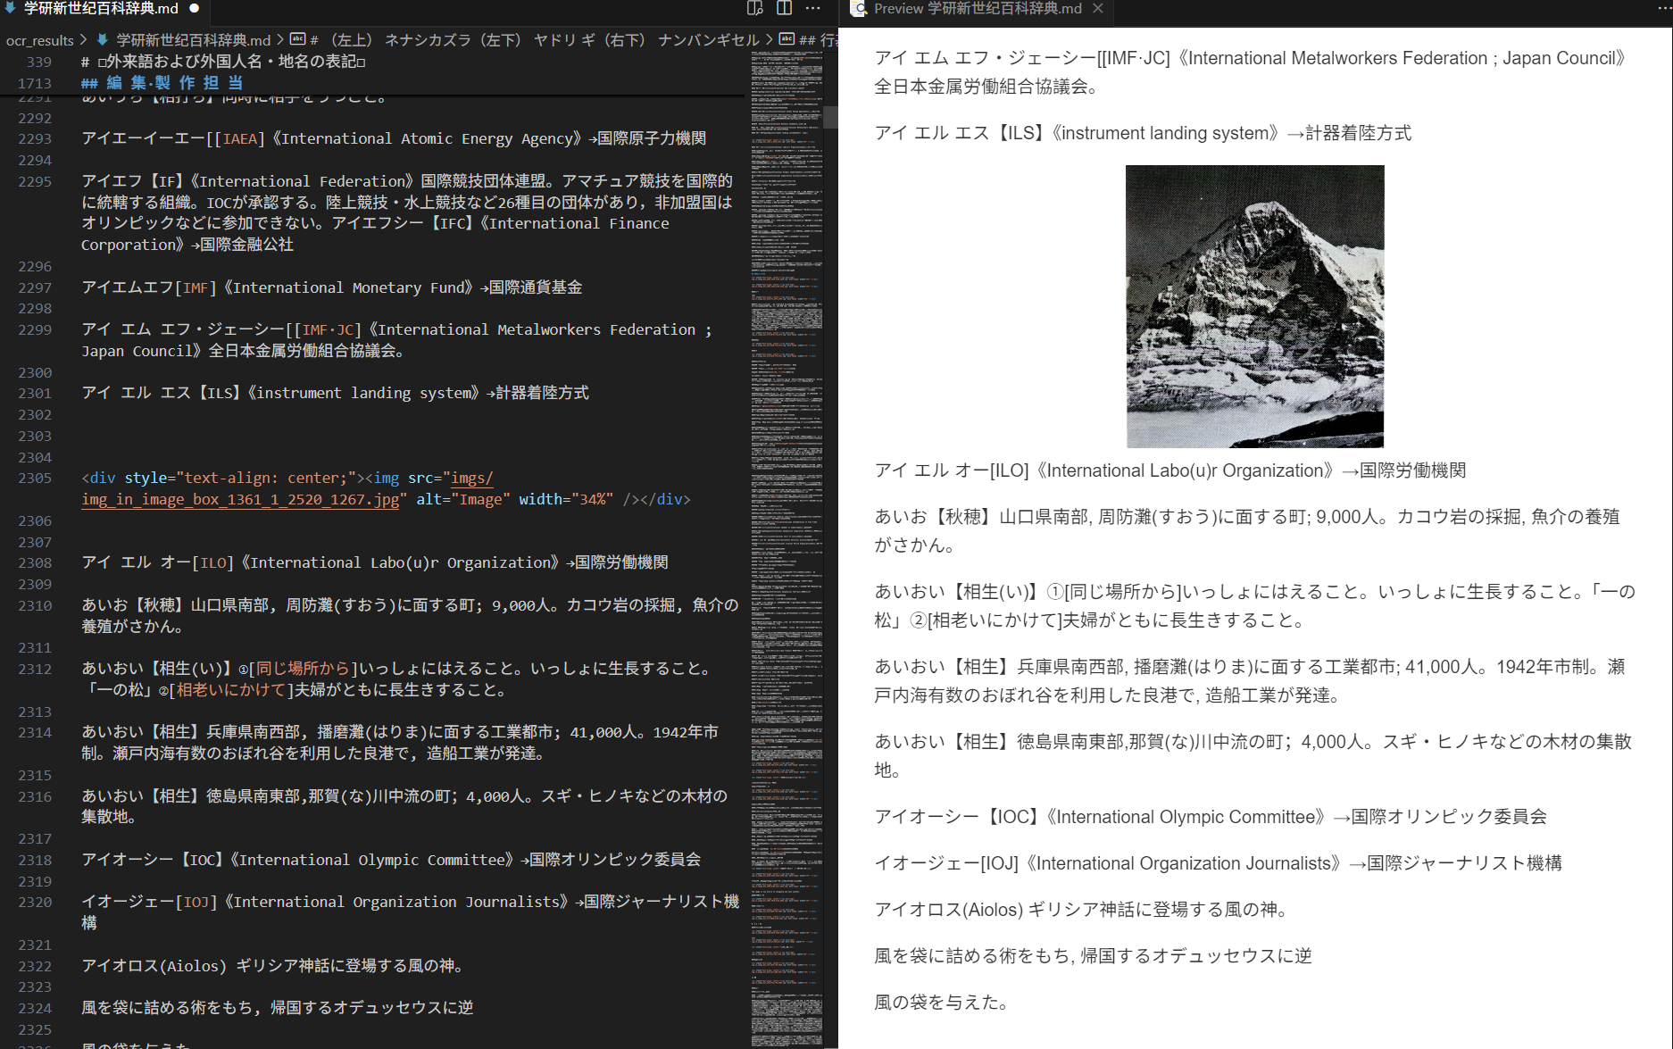The height and width of the screenshot is (1049, 1673).
Task: Open preview to the side icon
Action: 754,8
